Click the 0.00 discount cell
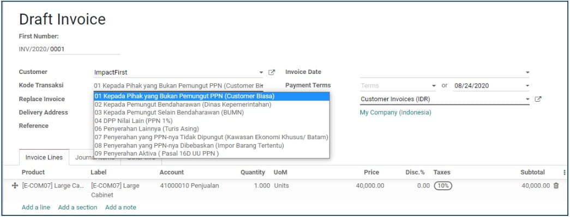Viewport: 570px width, 217px height. 423,185
